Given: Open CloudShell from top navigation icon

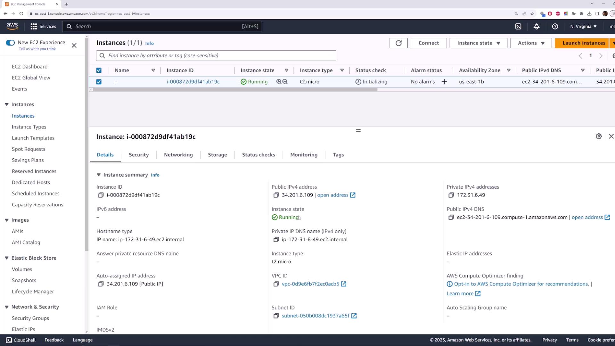Looking at the screenshot, I should [x=518, y=27].
